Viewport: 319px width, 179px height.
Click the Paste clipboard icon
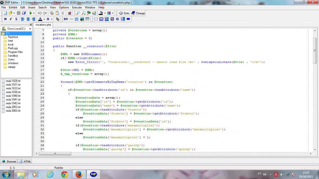click(57, 13)
